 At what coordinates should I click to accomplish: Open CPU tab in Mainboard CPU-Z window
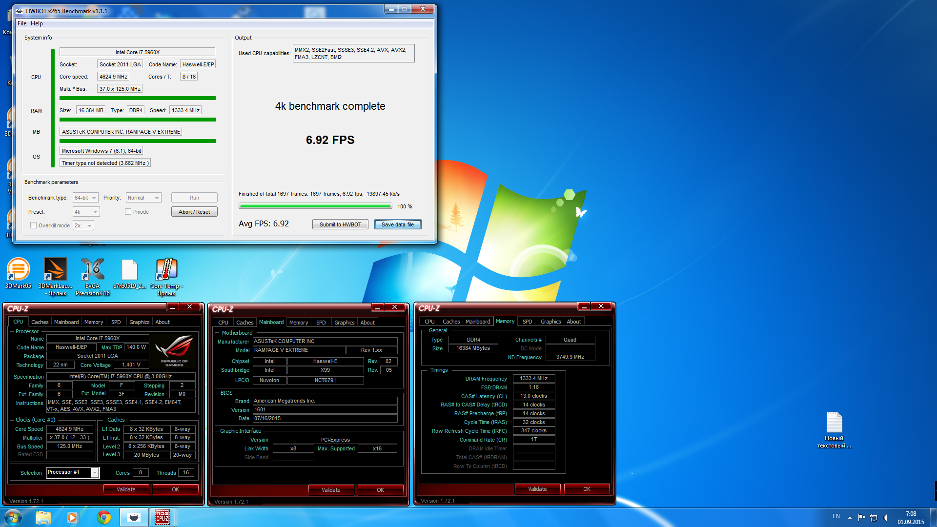223,323
